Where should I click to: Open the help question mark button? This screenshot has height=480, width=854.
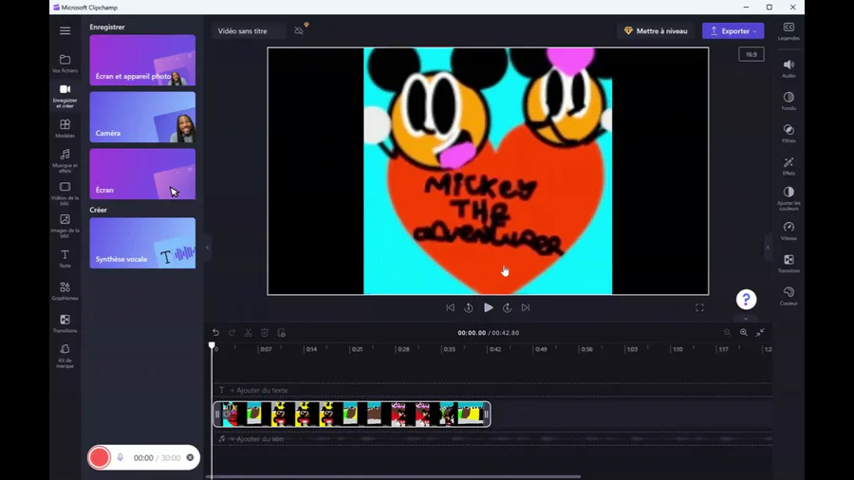(746, 299)
